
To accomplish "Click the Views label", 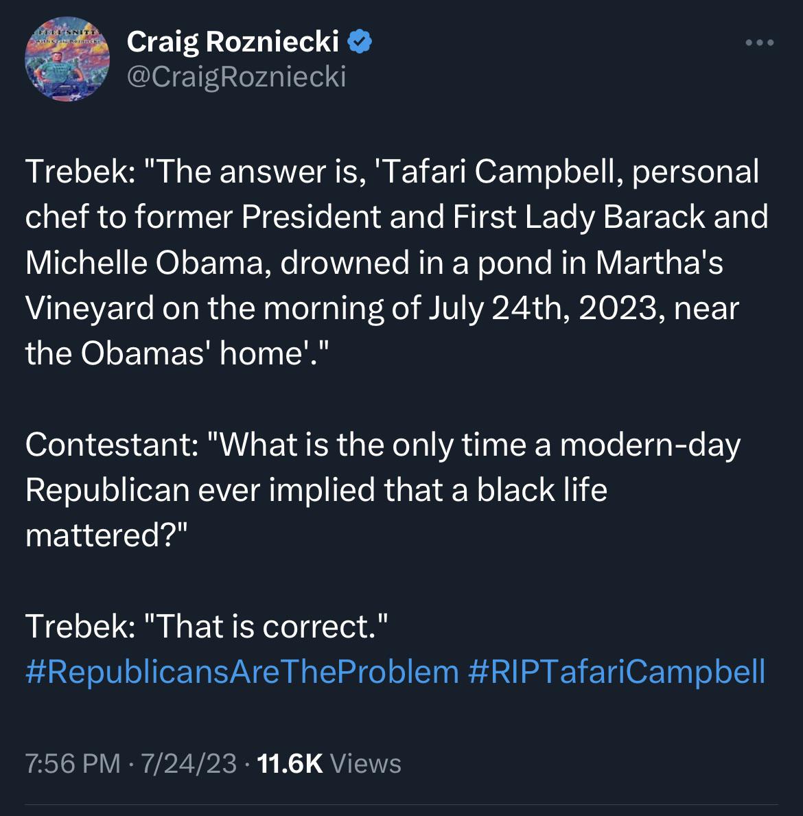I will coord(365,763).
